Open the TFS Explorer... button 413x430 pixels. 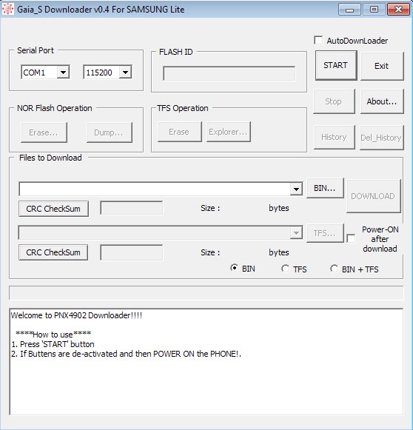click(229, 132)
